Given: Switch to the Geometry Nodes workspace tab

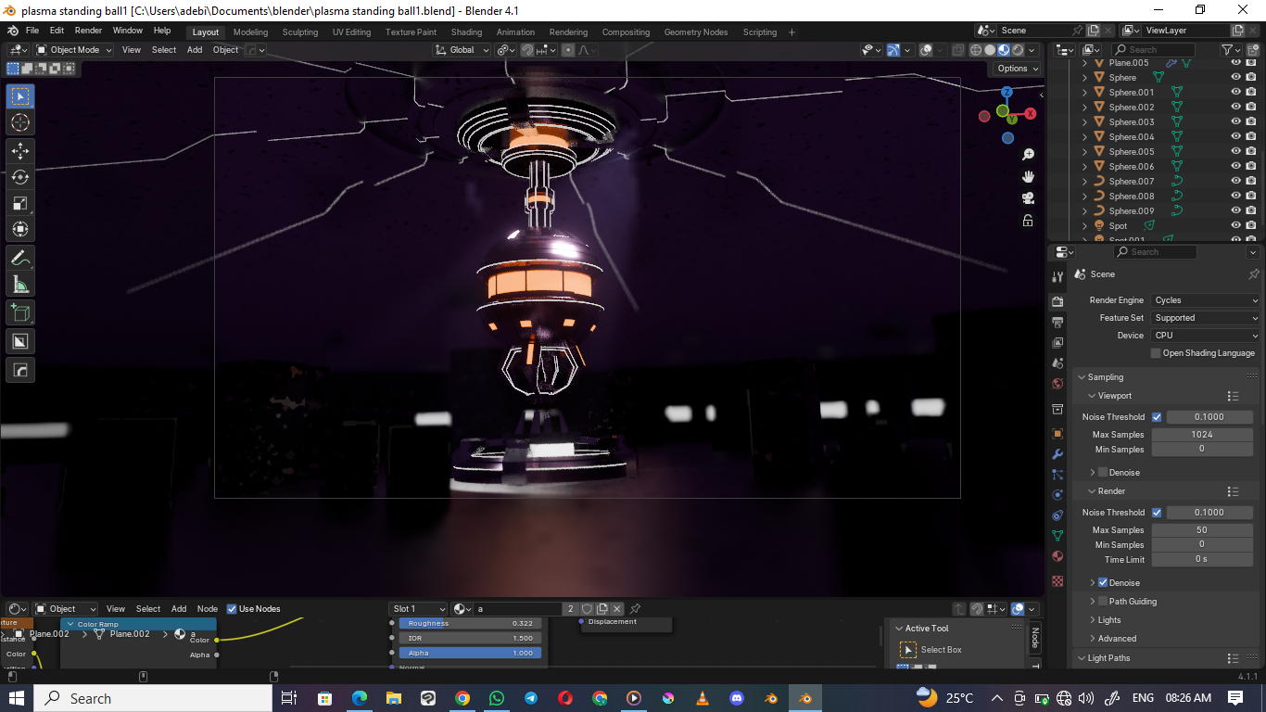Looking at the screenshot, I should [x=695, y=32].
